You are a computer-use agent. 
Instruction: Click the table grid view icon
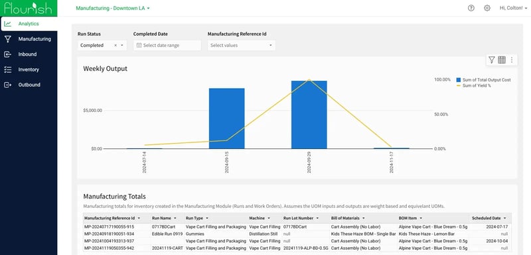502,60
